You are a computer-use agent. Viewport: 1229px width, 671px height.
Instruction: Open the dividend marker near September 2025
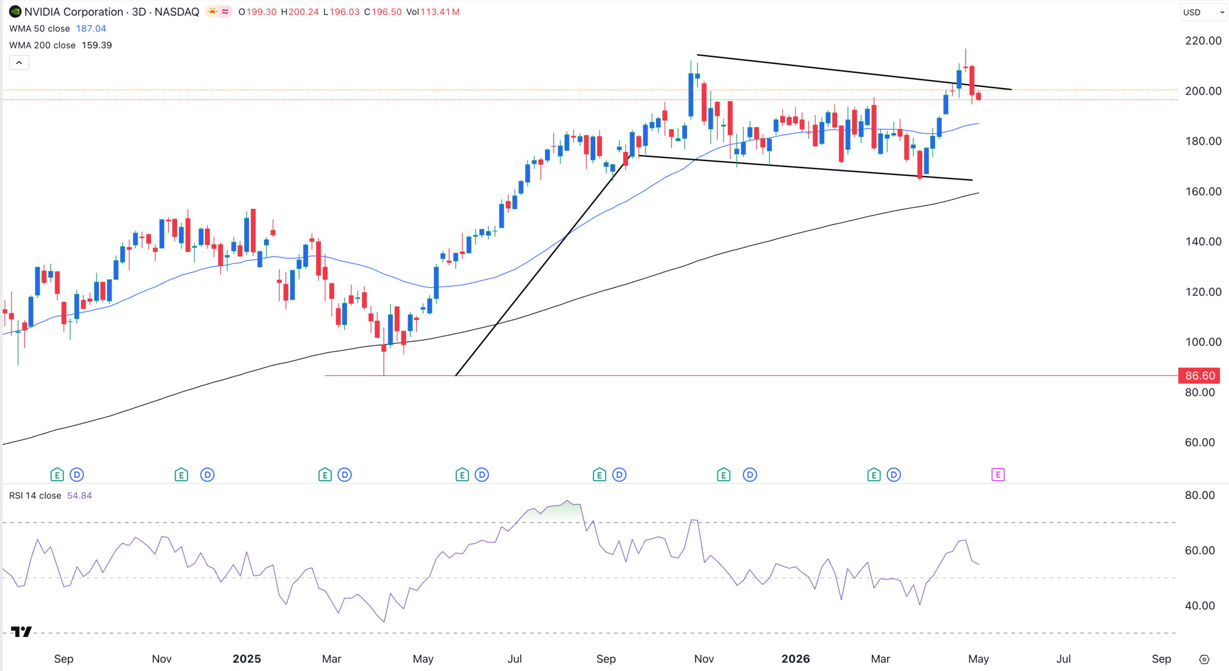pos(619,475)
